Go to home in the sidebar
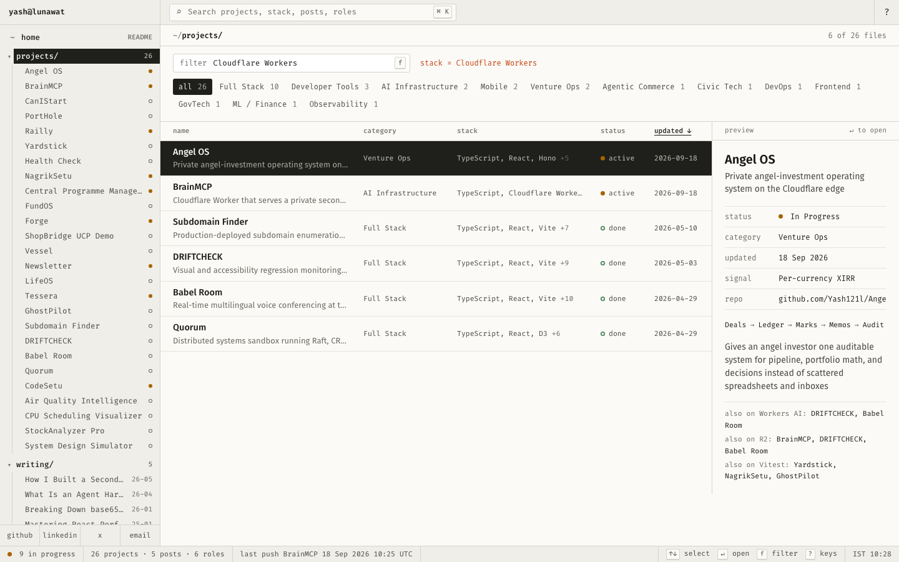Viewport: 899px width, 562px height. [31, 37]
